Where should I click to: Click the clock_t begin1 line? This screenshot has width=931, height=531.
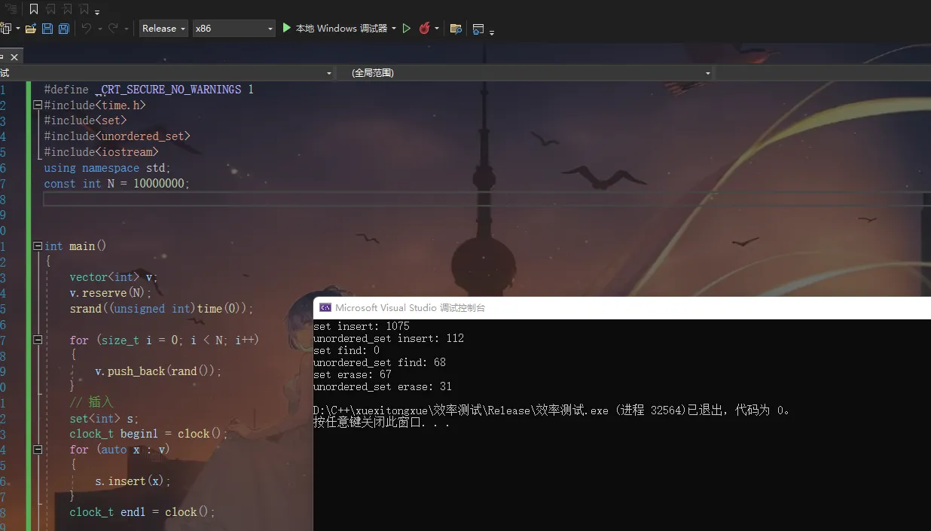click(x=148, y=434)
